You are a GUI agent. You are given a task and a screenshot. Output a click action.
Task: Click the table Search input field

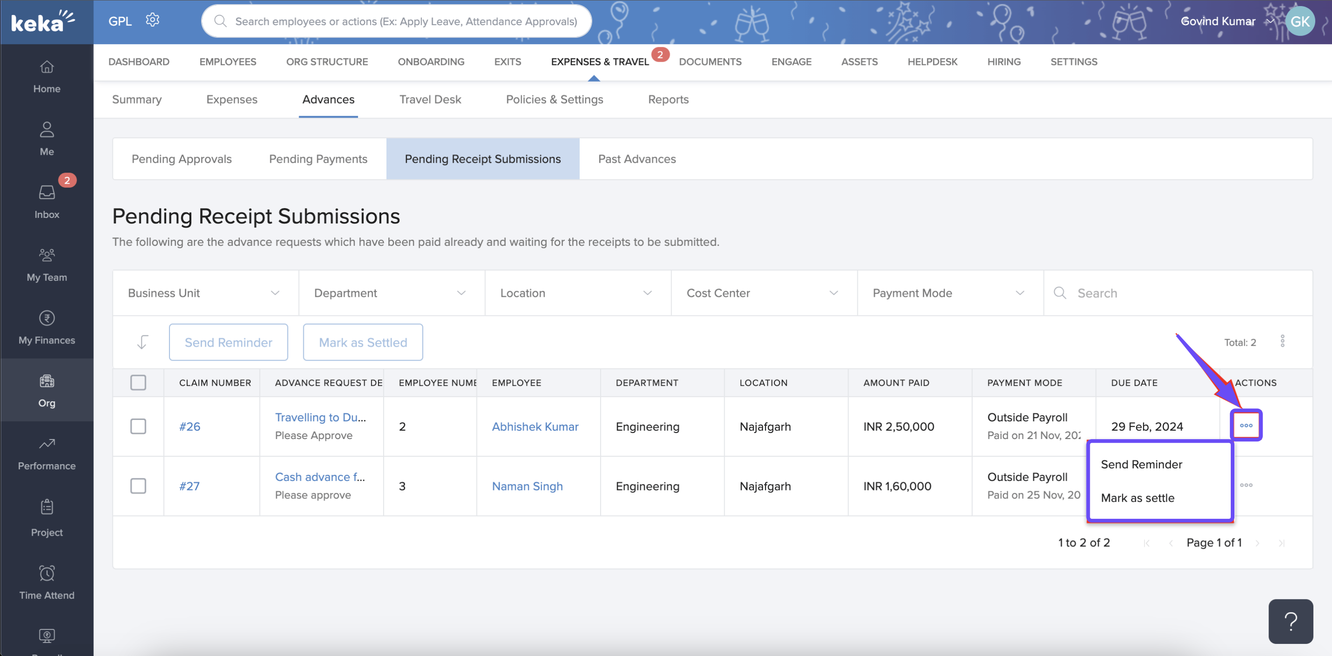tap(1184, 293)
